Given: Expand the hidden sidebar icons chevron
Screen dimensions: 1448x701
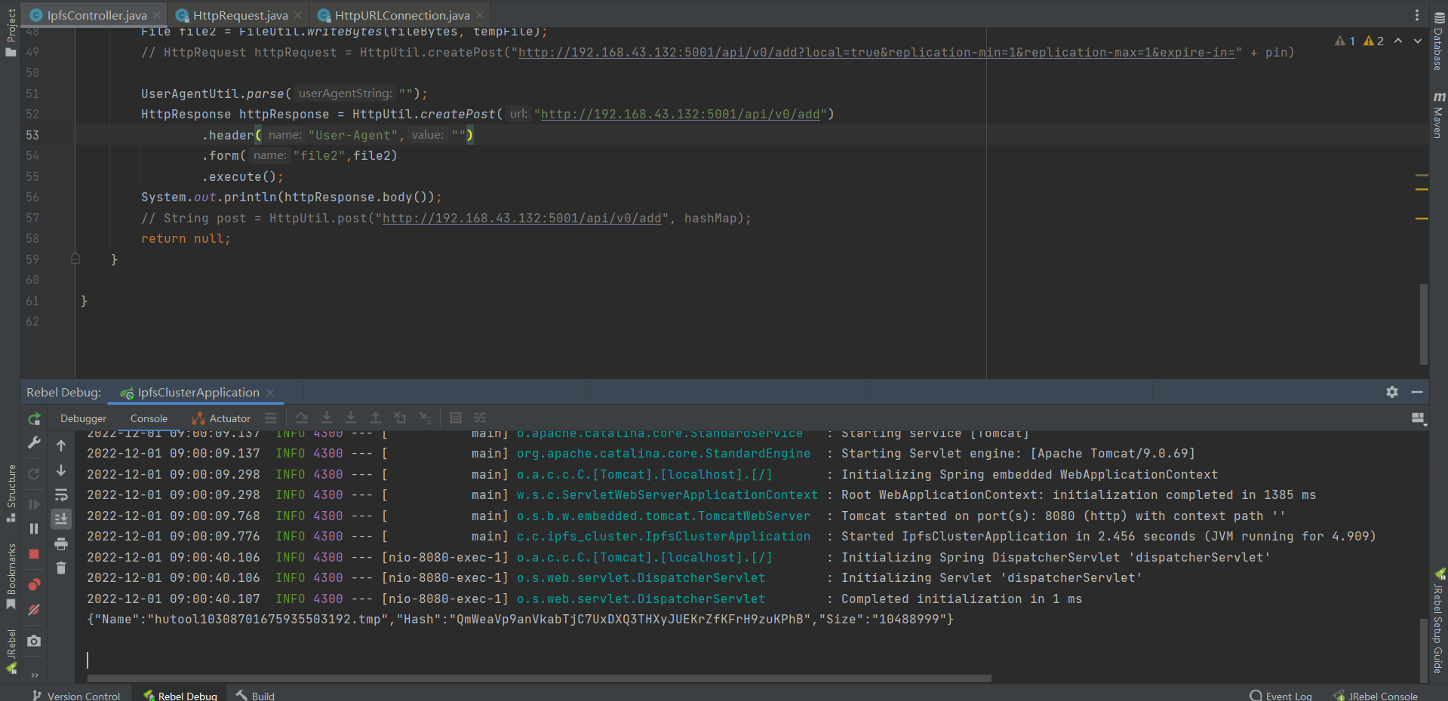Looking at the screenshot, I should point(33,675).
